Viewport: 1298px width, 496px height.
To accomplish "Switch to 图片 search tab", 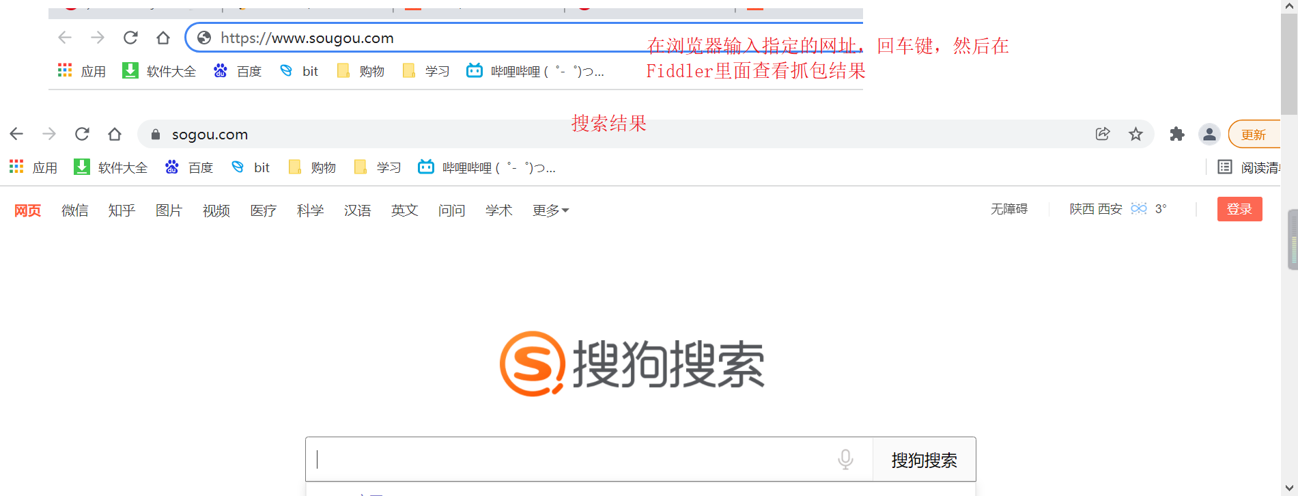I will pyautogui.click(x=169, y=210).
